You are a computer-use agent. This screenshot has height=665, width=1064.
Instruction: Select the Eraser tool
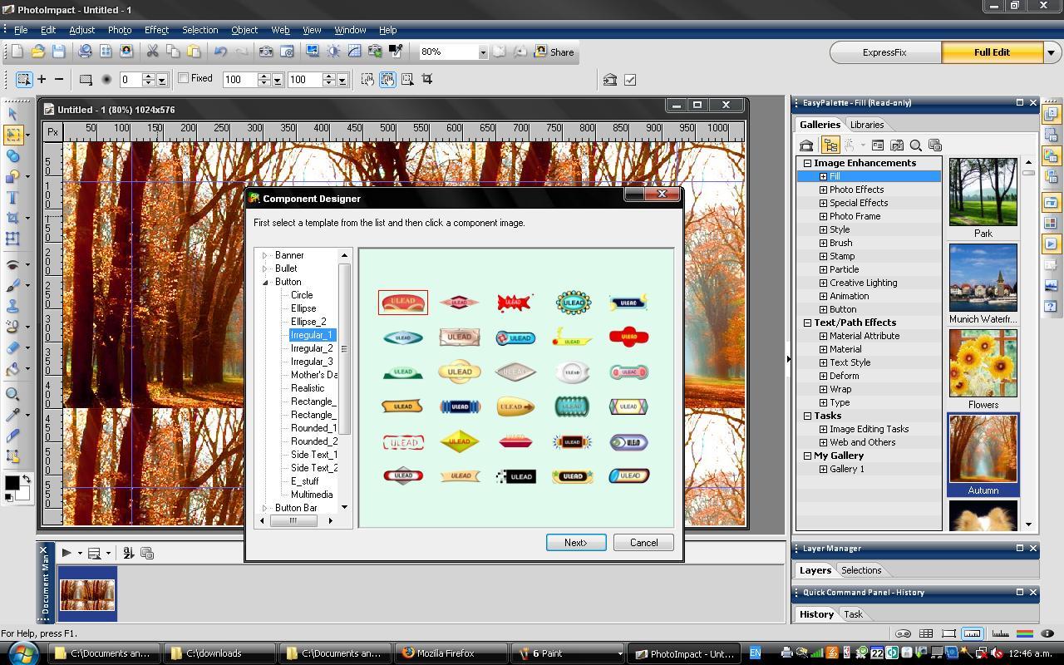[12, 348]
